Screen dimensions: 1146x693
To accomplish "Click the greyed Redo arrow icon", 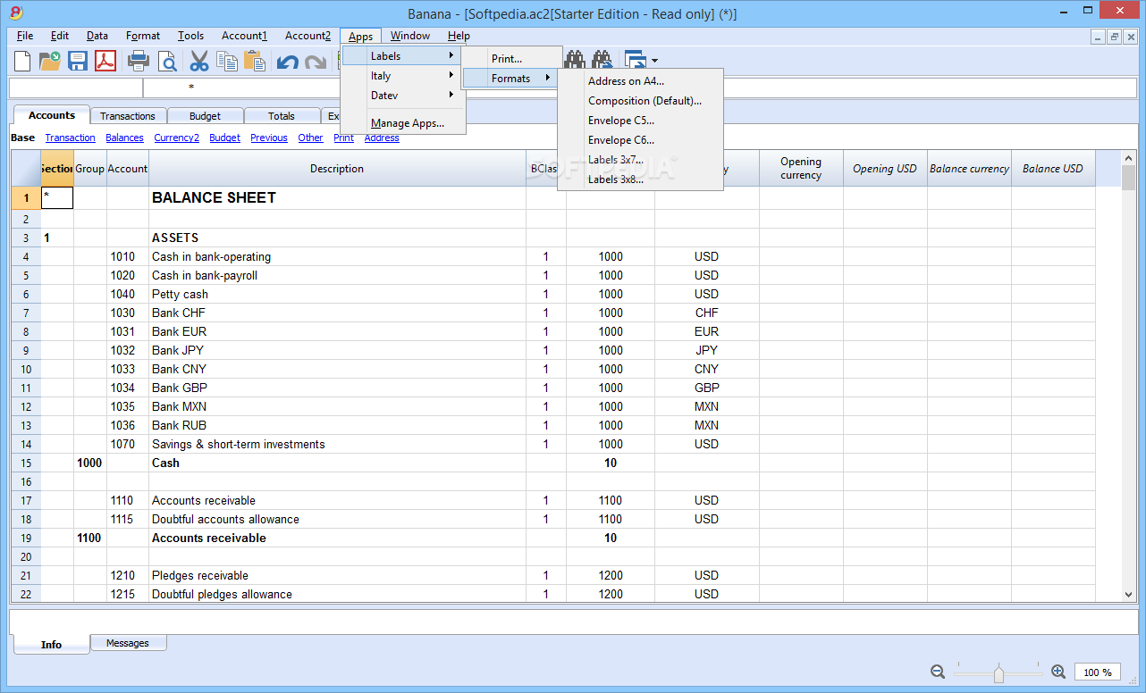I will click(315, 62).
